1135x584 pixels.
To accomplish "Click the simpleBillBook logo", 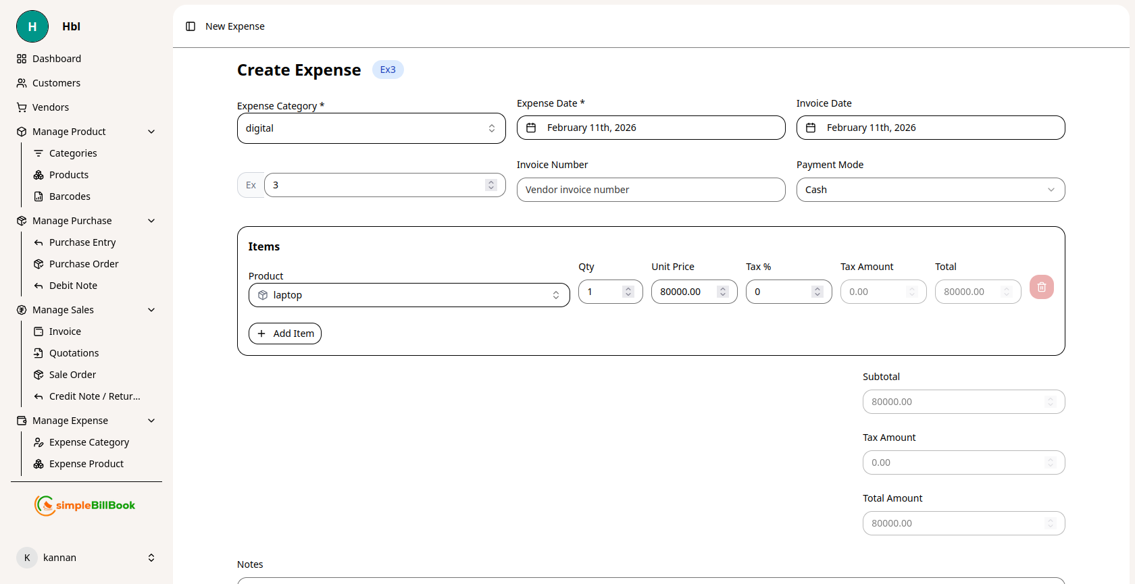I will 85,505.
